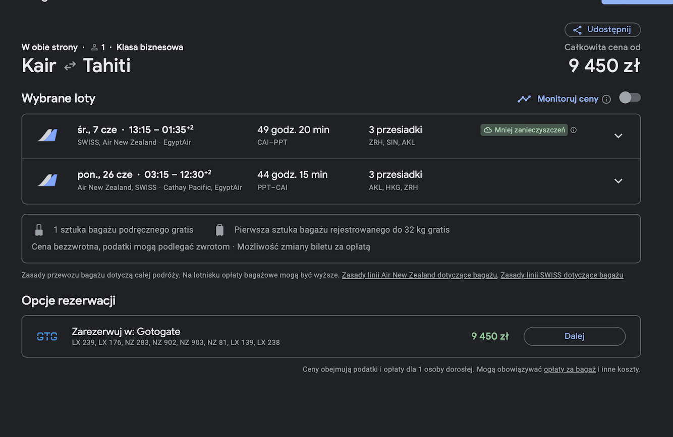Screen dimensions: 673x437
Task: Click the Tahiti destination city heading
Action: point(107,66)
